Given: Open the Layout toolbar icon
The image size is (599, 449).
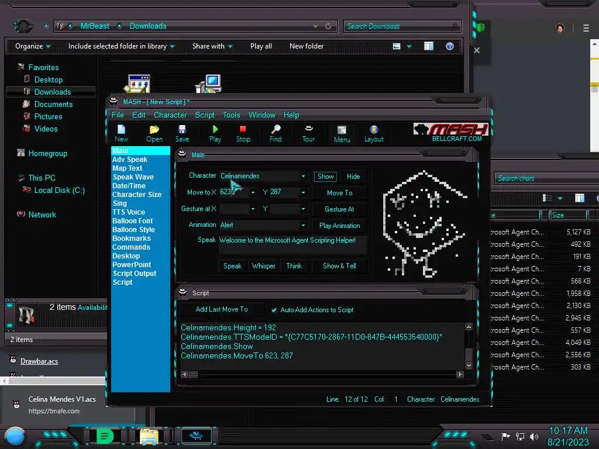Looking at the screenshot, I should (x=374, y=134).
